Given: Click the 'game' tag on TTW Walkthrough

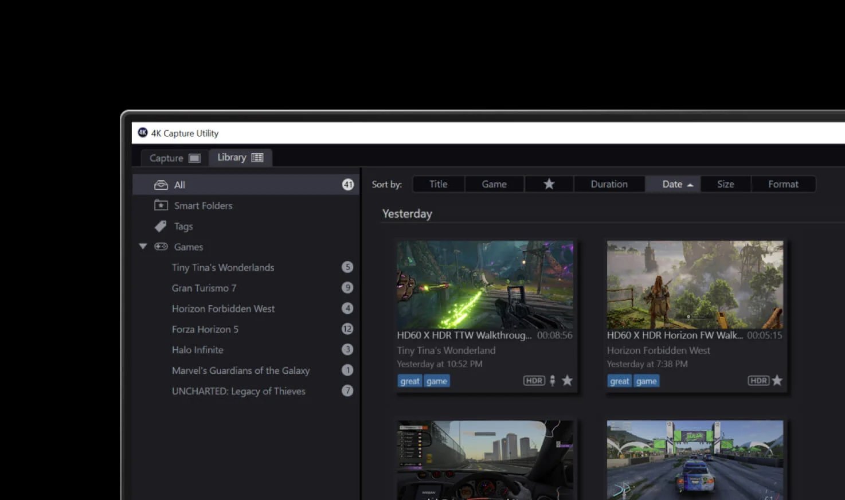Looking at the screenshot, I should [x=437, y=381].
